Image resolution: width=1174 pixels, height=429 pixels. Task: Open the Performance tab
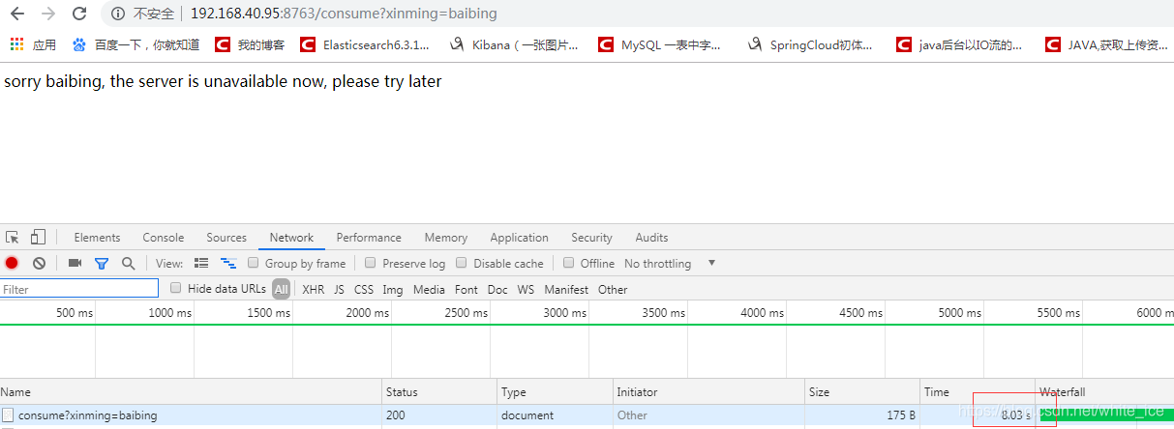coord(369,238)
